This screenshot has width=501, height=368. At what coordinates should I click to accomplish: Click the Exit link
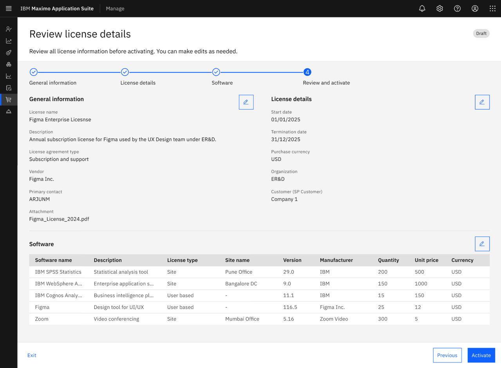tap(32, 355)
